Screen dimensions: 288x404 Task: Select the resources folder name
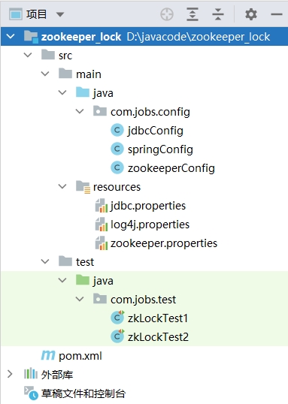click(117, 187)
